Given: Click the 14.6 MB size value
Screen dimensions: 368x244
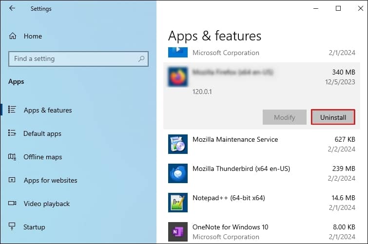Looking at the screenshot, I should tap(343, 198).
